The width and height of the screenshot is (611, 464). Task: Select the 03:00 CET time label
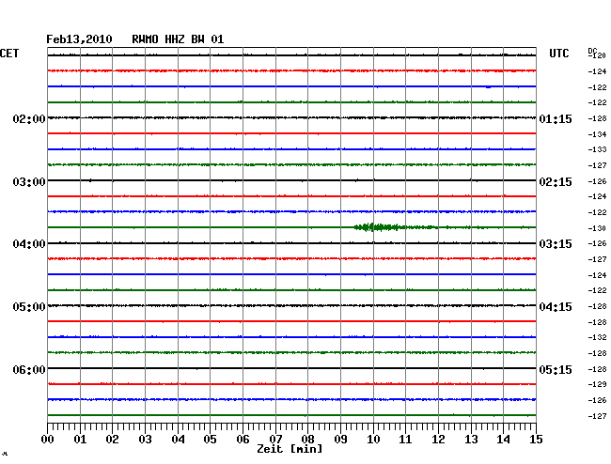pyautogui.click(x=29, y=182)
